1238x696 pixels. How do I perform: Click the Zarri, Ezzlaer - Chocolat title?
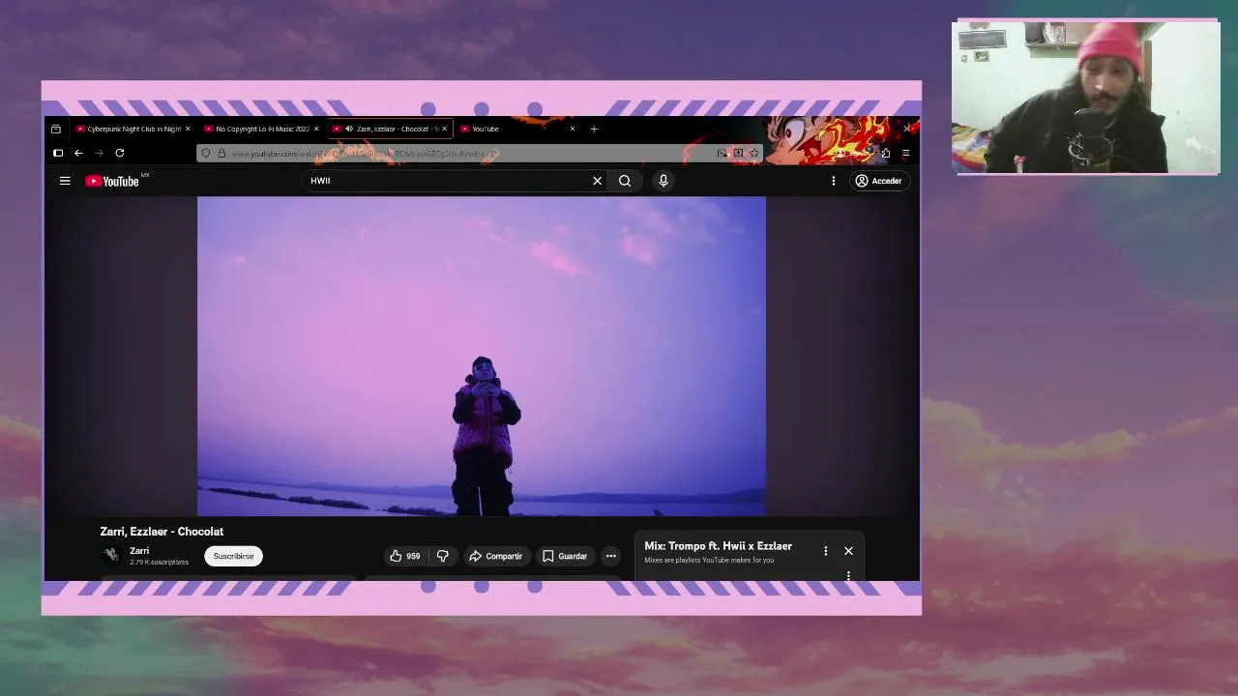(x=162, y=532)
